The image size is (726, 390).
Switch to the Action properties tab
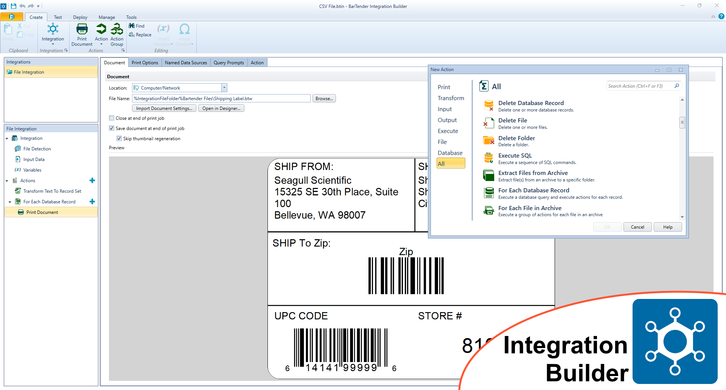[257, 62]
